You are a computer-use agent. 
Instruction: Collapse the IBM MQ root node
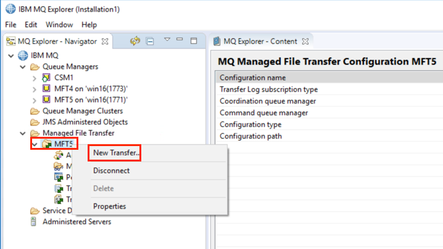tap(11, 55)
